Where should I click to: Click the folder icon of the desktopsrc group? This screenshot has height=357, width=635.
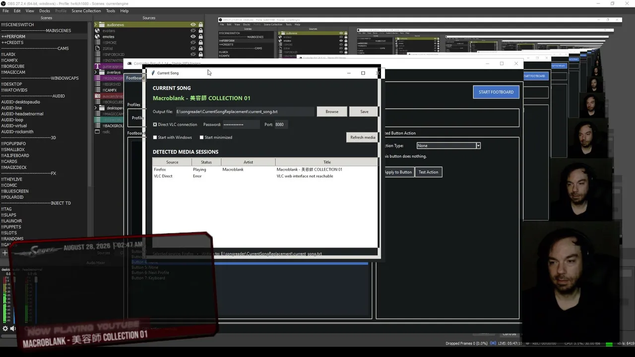(x=102, y=108)
